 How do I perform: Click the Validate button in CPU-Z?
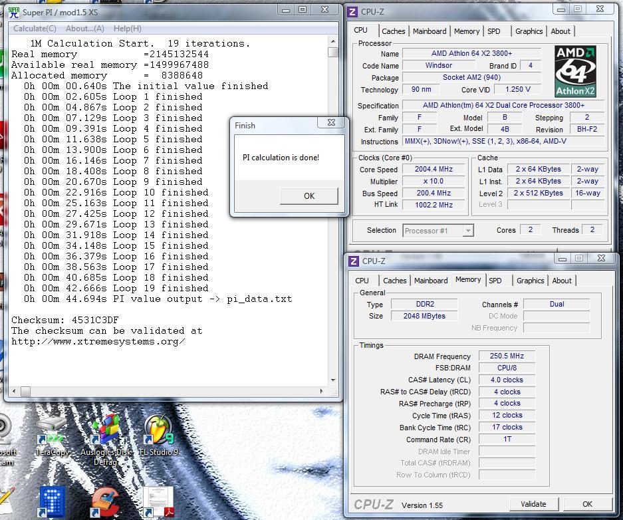[533, 504]
